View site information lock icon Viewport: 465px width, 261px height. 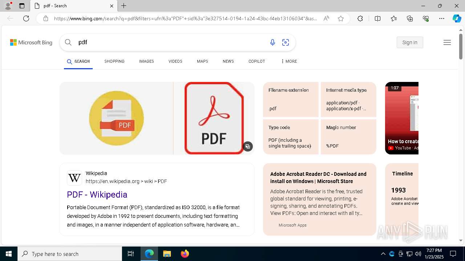click(46, 18)
